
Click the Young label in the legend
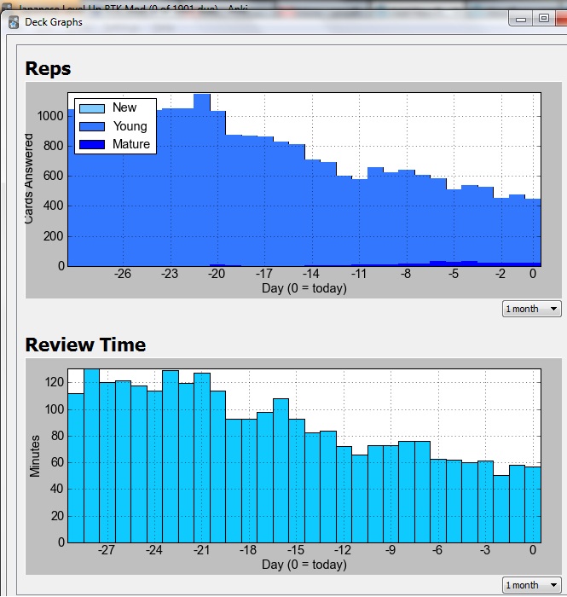pos(130,126)
